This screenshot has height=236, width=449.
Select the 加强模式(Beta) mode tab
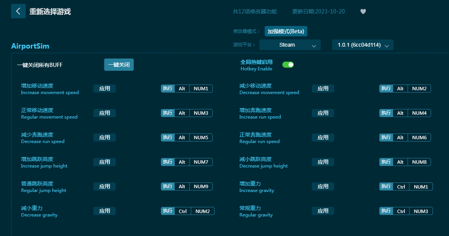(x=286, y=31)
